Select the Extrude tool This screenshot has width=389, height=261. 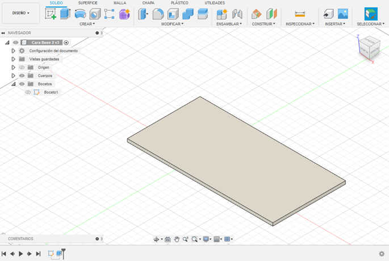point(65,14)
